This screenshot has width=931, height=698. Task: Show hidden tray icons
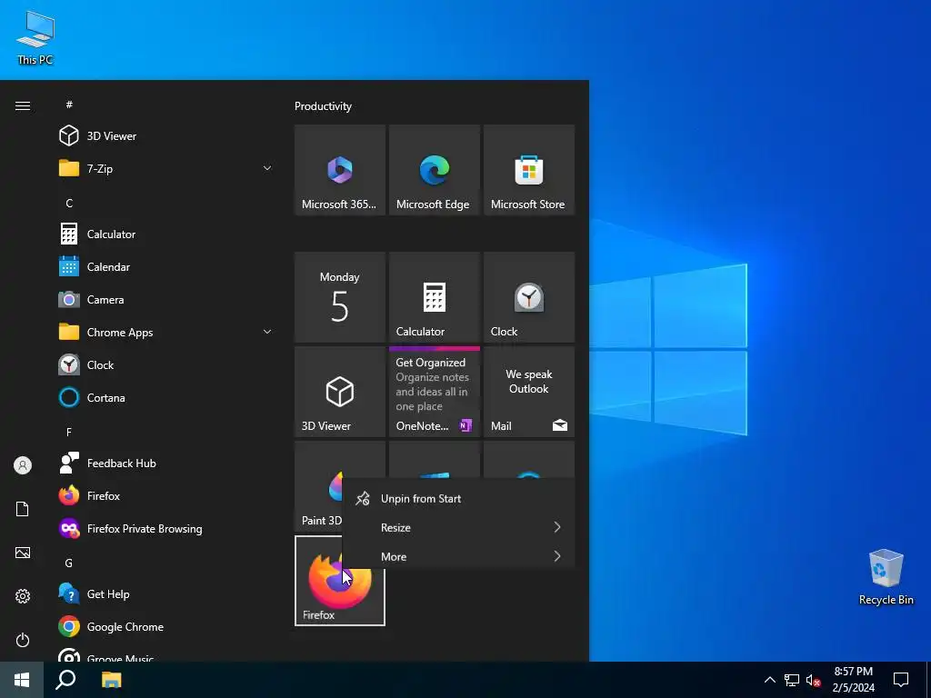point(769,680)
